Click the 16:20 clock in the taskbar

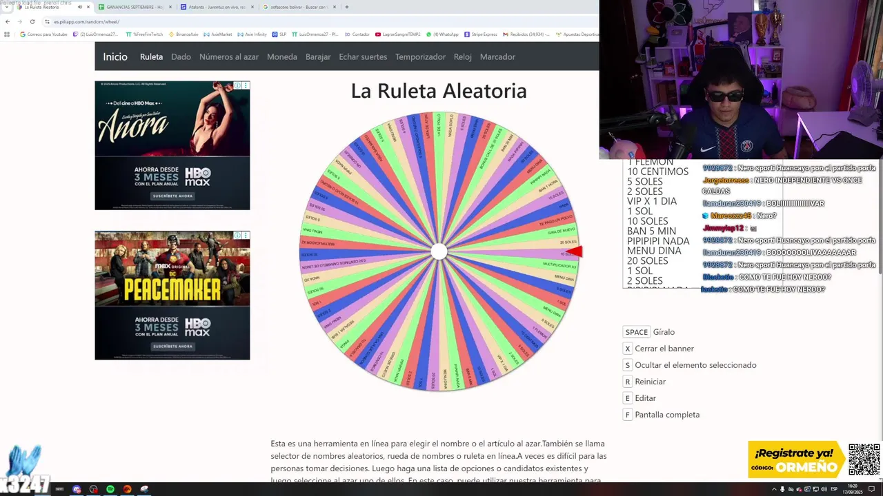tap(853, 489)
